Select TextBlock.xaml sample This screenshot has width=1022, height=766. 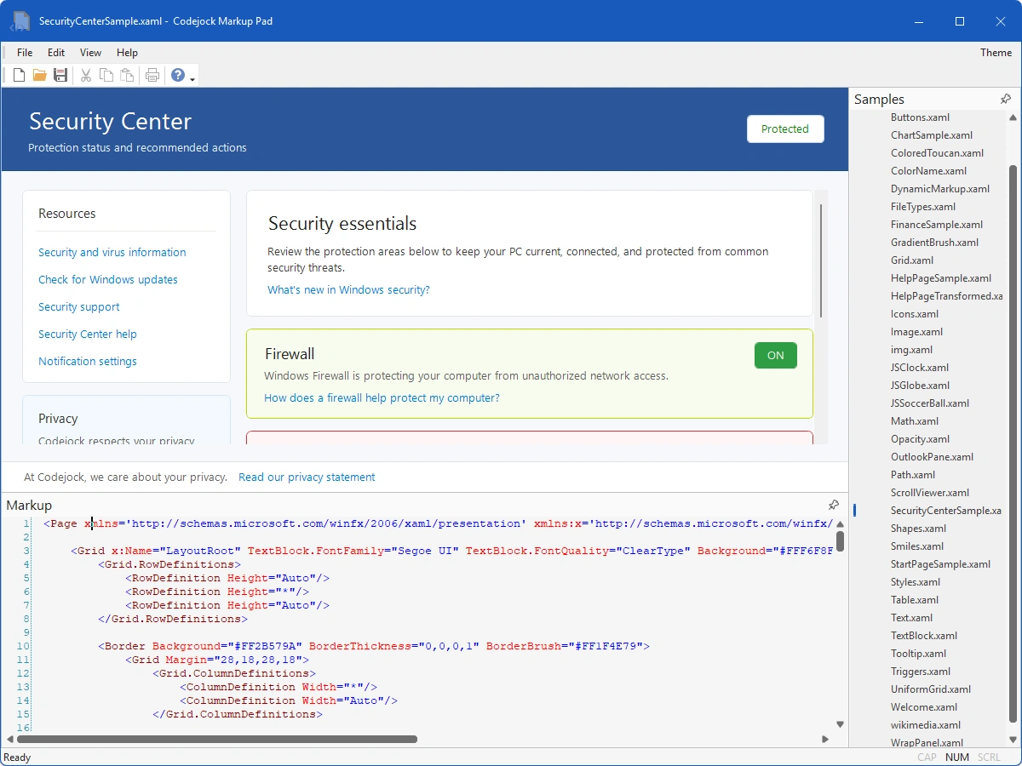click(x=924, y=636)
